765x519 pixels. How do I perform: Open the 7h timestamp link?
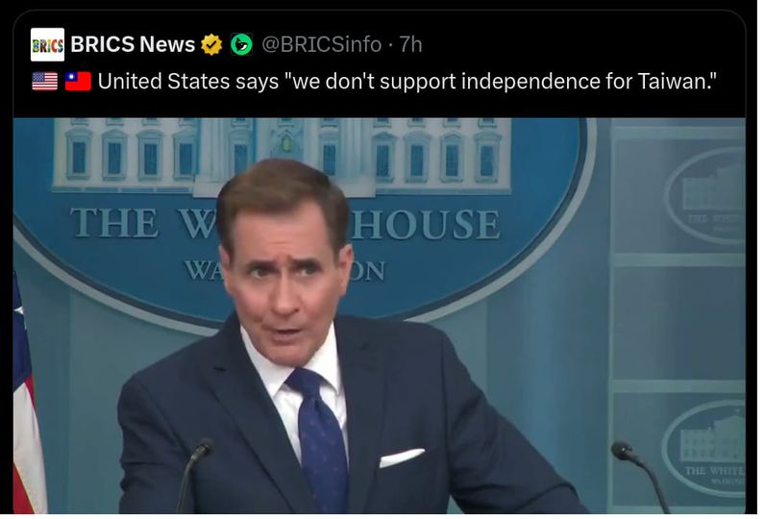410,45
